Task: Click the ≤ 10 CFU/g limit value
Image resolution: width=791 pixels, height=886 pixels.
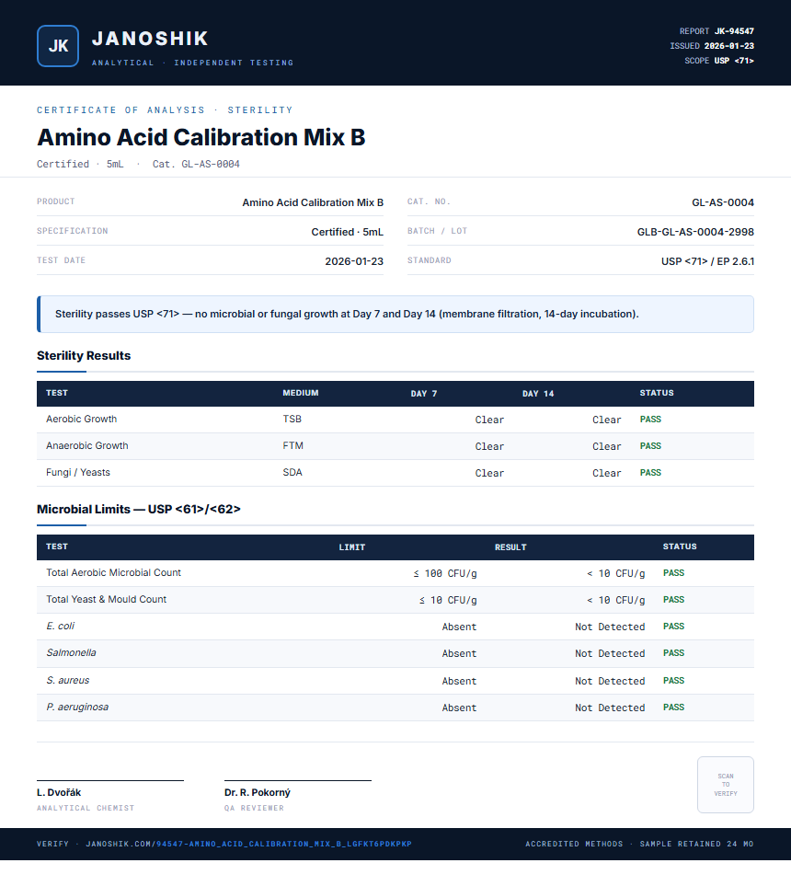Action: (448, 600)
